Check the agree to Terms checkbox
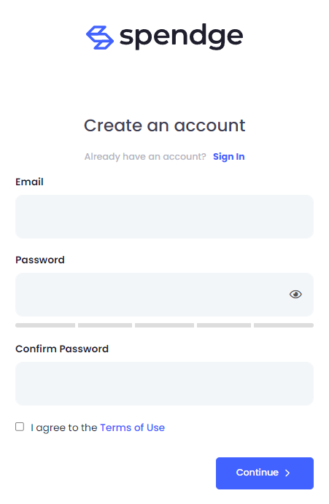329x504 pixels. (20, 427)
